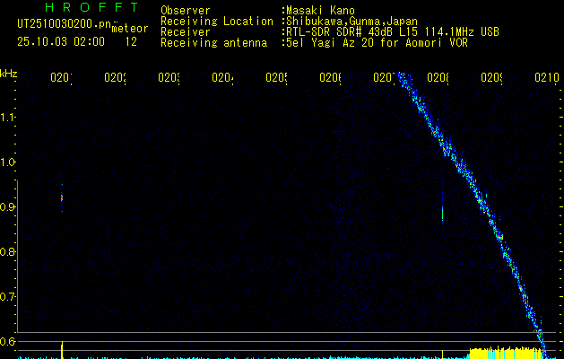Click the horizontal gray line above 0.6 kHz
The height and width of the screenshot is (359, 564).
pos(269,333)
